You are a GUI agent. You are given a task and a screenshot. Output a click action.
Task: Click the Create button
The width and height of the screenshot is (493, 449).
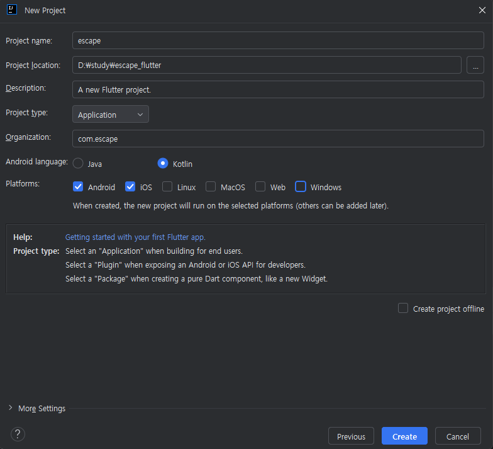coord(405,436)
